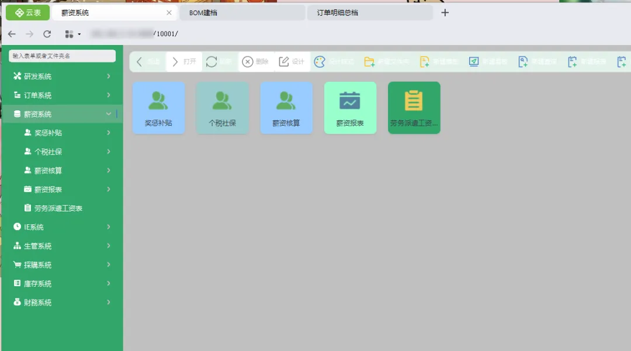Expand 薪资报表 with its sidebar chevron
This screenshot has width=631, height=351.
coord(109,189)
